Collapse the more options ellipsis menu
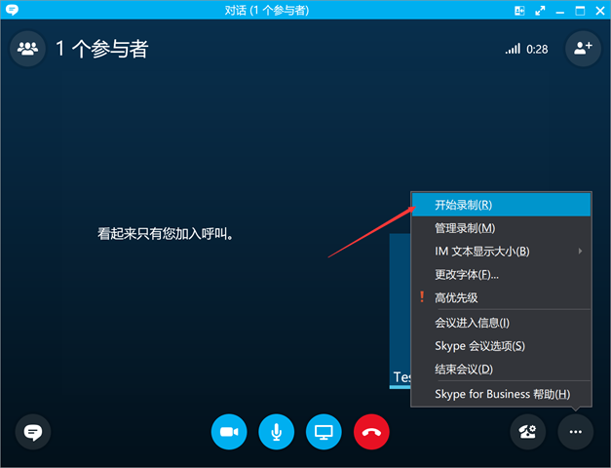Viewport: 611px width, 468px height. coord(575,431)
